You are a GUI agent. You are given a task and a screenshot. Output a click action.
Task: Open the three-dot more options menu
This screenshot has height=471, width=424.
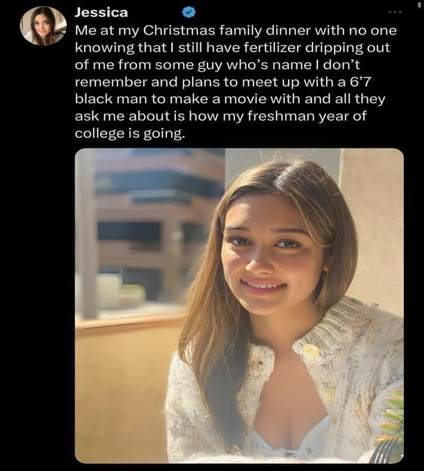click(x=395, y=12)
